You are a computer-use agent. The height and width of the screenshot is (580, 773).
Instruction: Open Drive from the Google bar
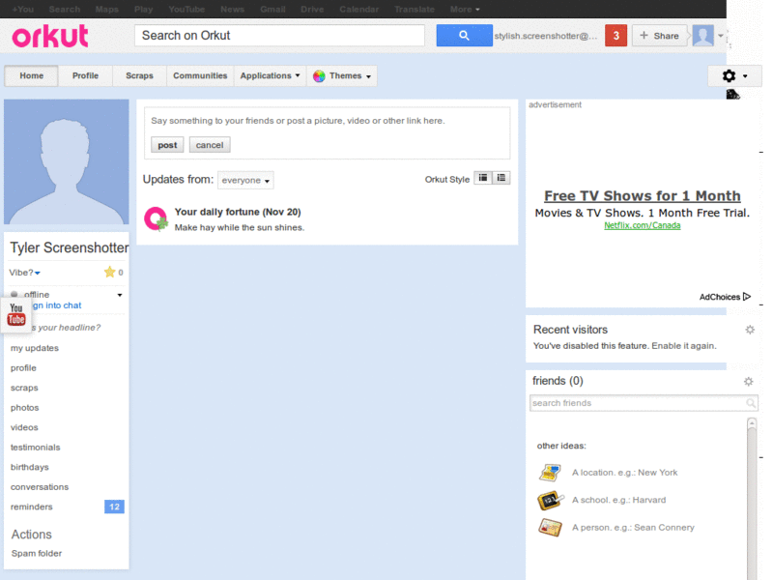(312, 10)
